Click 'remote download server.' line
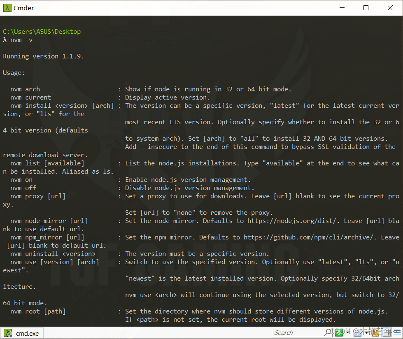Viewport: 403px width, 339px height. tap(45, 155)
